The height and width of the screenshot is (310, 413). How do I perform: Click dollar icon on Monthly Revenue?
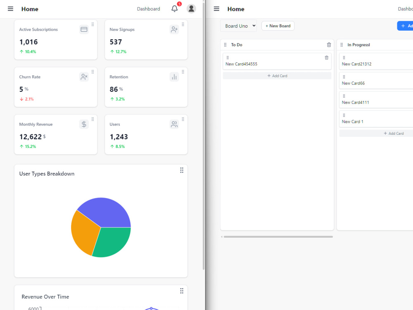84,124
